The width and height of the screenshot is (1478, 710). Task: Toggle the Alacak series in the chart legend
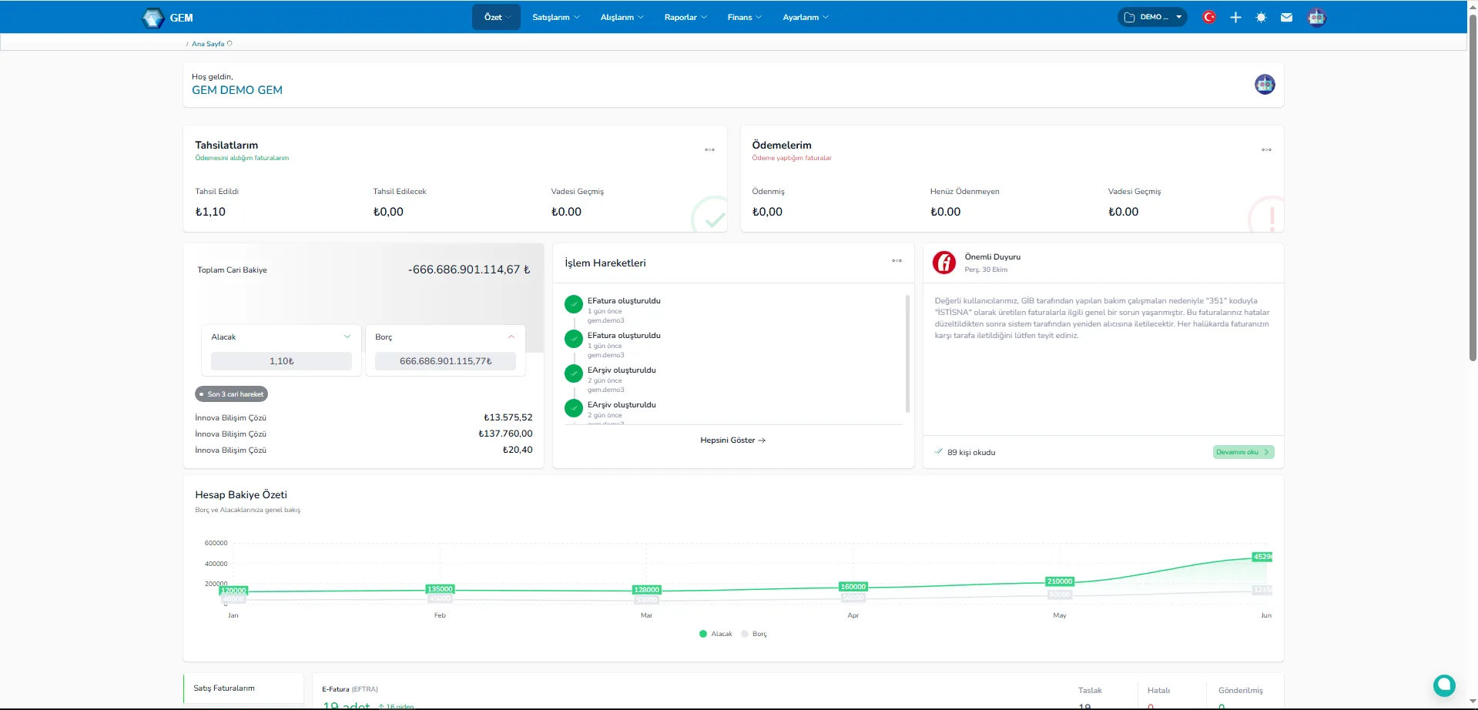click(x=715, y=634)
